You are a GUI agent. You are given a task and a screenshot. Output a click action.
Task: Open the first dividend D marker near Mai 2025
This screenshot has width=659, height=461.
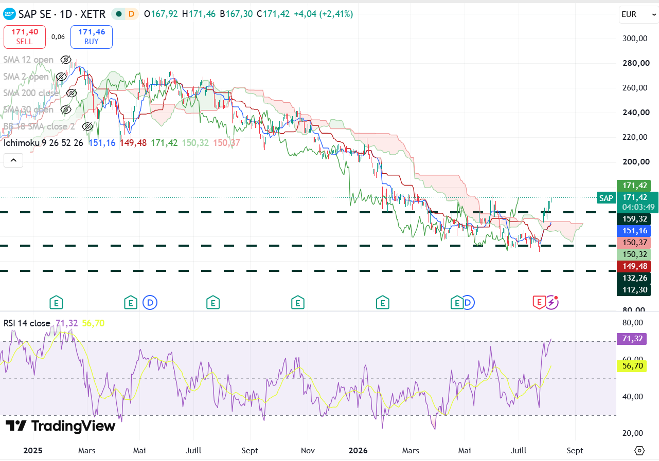pyautogui.click(x=150, y=303)
